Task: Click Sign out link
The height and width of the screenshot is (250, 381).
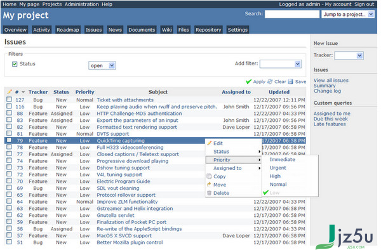Action: 364,4
